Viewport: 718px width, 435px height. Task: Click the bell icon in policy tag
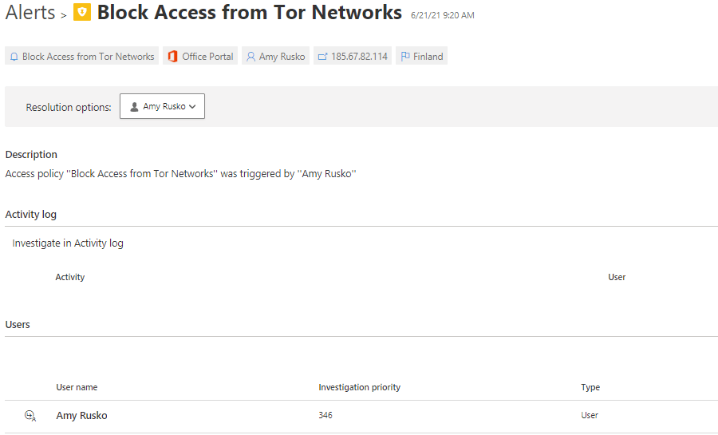(14, 57)
